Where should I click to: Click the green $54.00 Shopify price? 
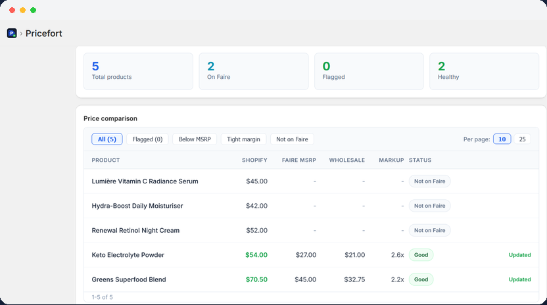[256, 255]
